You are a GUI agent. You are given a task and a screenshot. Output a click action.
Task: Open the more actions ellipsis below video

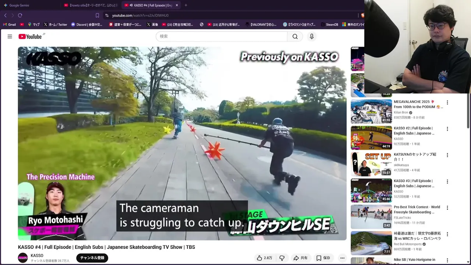pos(342,258)
